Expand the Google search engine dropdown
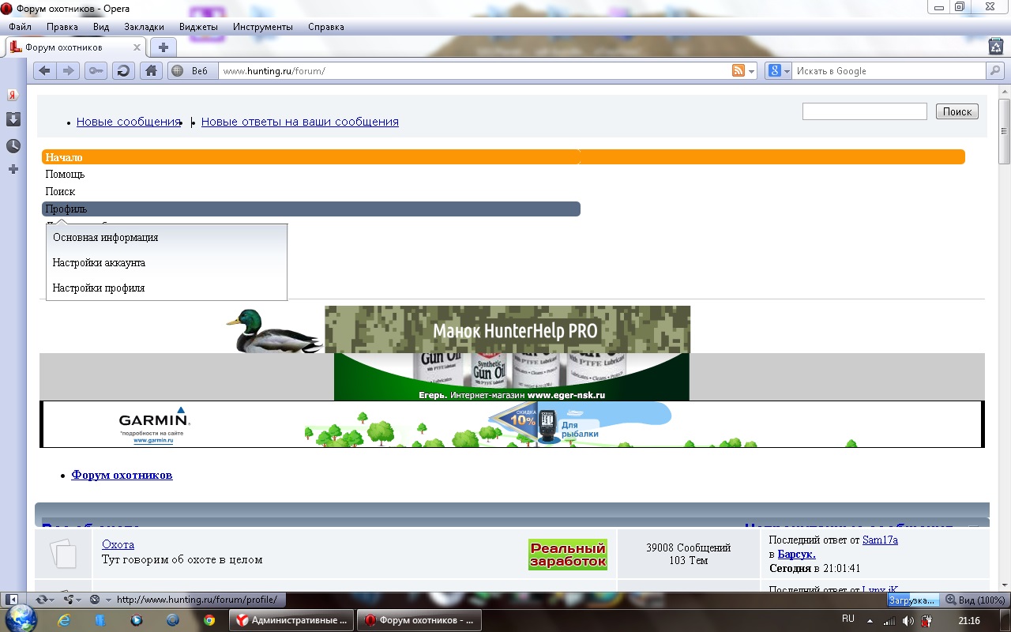1011x632 pixels. (778, 71)
